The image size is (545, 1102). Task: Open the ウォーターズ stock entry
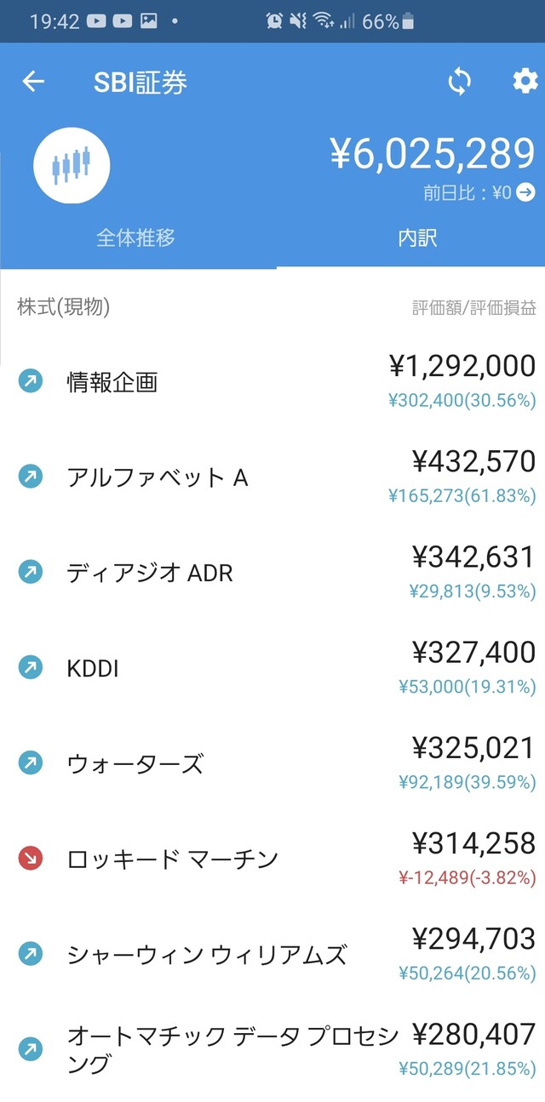coord(135,763)
